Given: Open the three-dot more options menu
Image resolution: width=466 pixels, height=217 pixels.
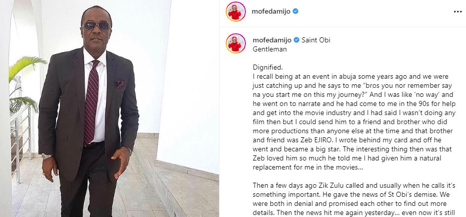Looking at the screenshot, I should point(458,12).
